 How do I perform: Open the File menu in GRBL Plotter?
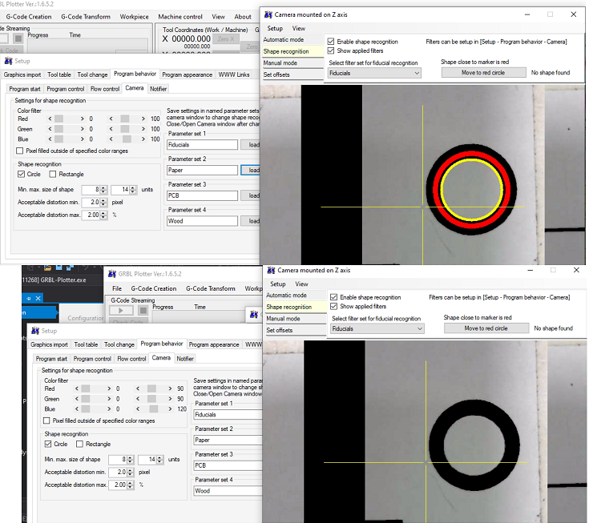[117, 288]
